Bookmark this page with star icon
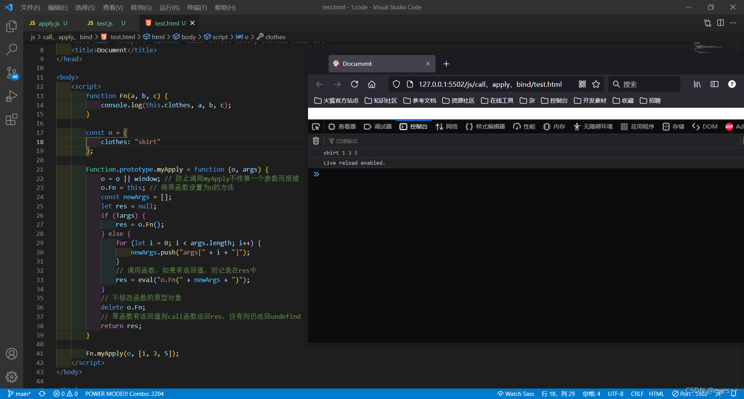Screen dimensions: 744x399 point(596,84)
